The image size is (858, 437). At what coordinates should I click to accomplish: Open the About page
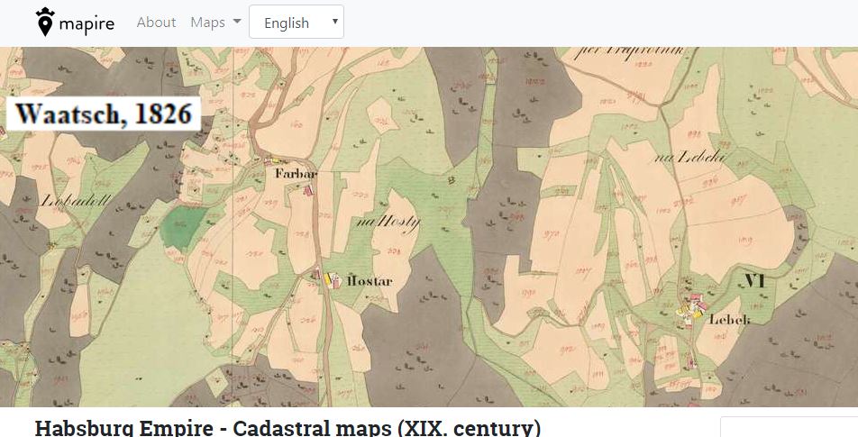pyautogui.click(x=156, y=23)
